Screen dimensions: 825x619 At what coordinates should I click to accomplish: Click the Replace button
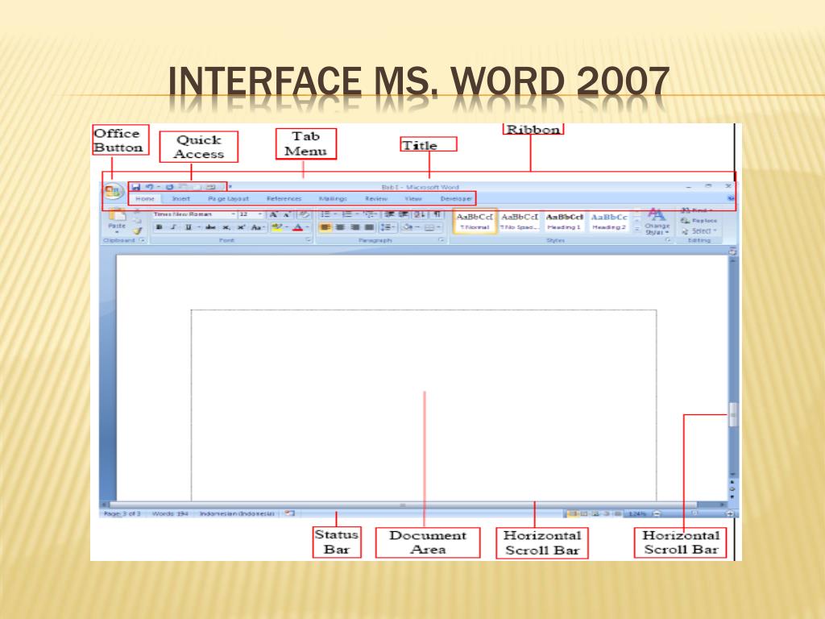coord(699,221)
